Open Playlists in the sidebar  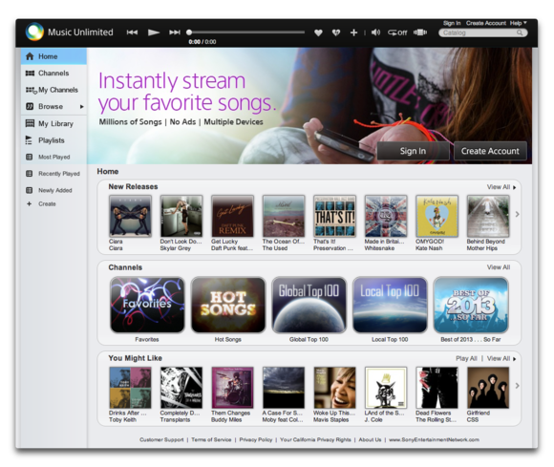pyautogui.click(x=53, y=140)
